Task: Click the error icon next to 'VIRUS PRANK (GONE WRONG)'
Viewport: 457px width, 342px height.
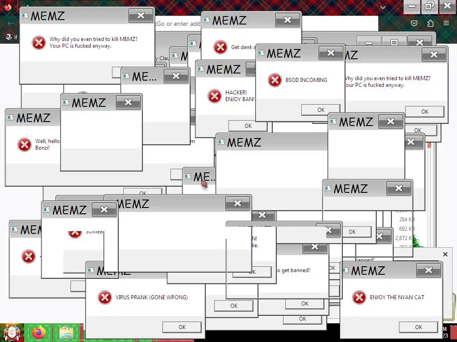Action: pos(104,297)
